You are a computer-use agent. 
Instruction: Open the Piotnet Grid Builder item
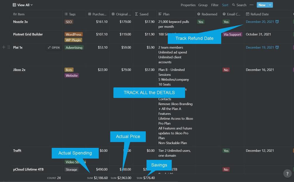tap(28, 34)
